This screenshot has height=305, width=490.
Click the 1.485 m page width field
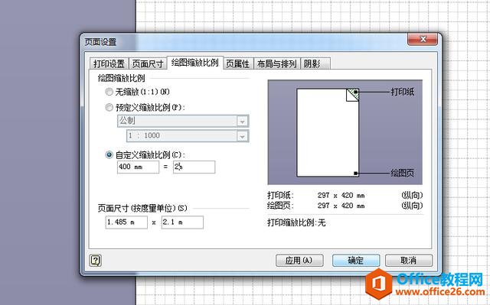click(x=126, y=222)
